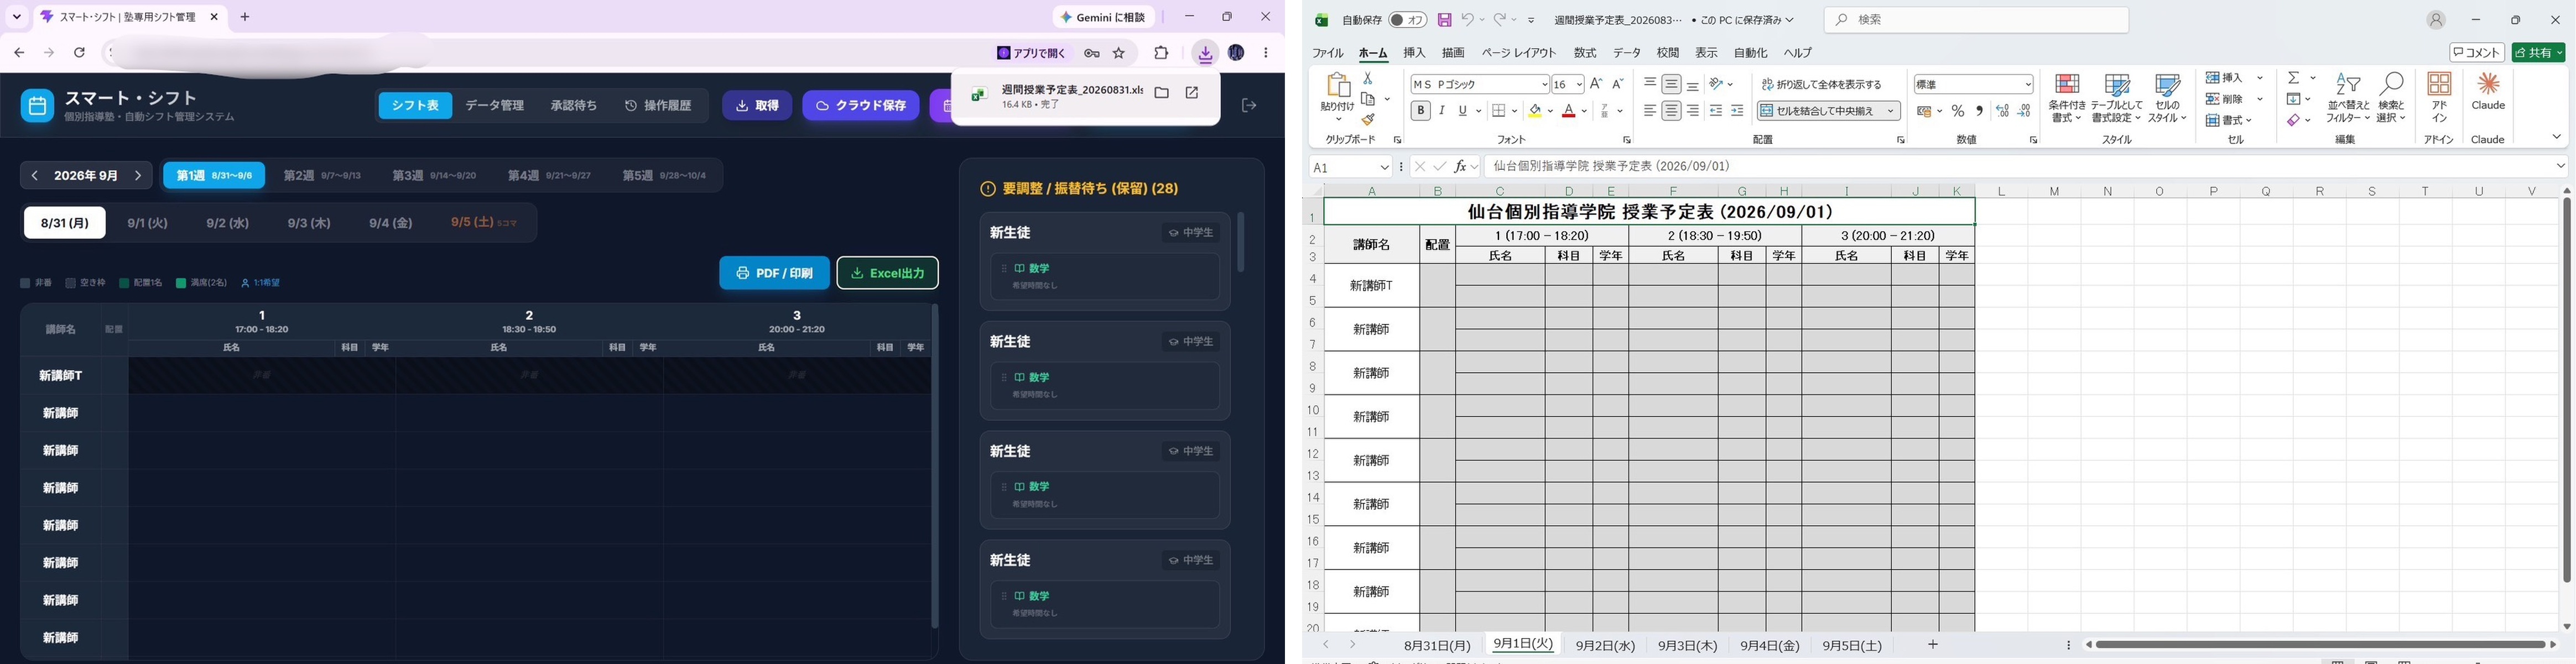Click the Excel 検索 search box
Viewport: 2576px width, 664px height.
click(1975, 20)
